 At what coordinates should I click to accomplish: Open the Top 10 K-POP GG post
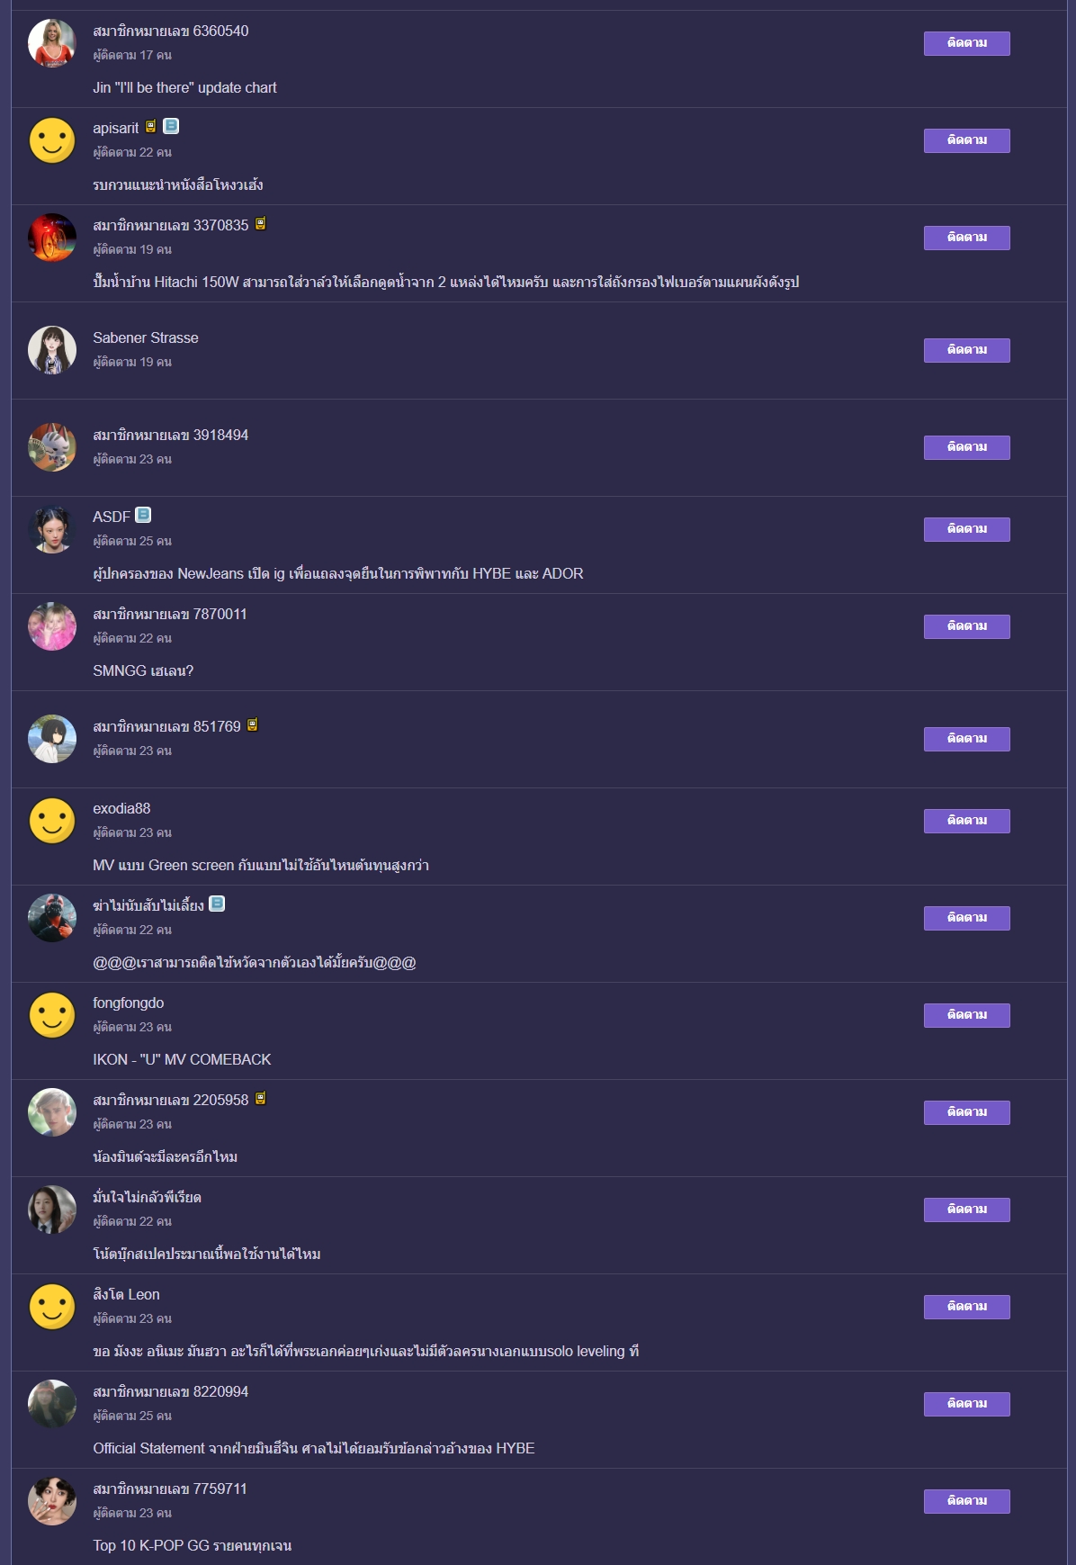[192, 1545]
